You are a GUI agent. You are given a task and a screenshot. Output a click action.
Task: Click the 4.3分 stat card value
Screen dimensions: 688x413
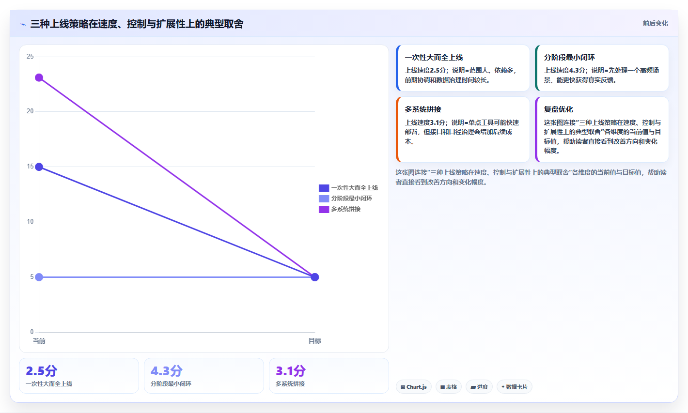(x=166, y=371)
